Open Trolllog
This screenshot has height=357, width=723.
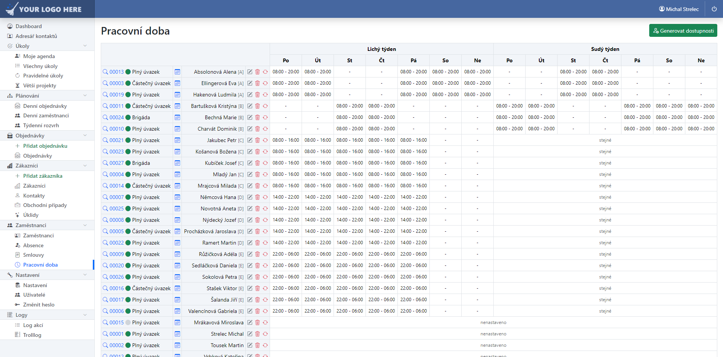[32, 335]
